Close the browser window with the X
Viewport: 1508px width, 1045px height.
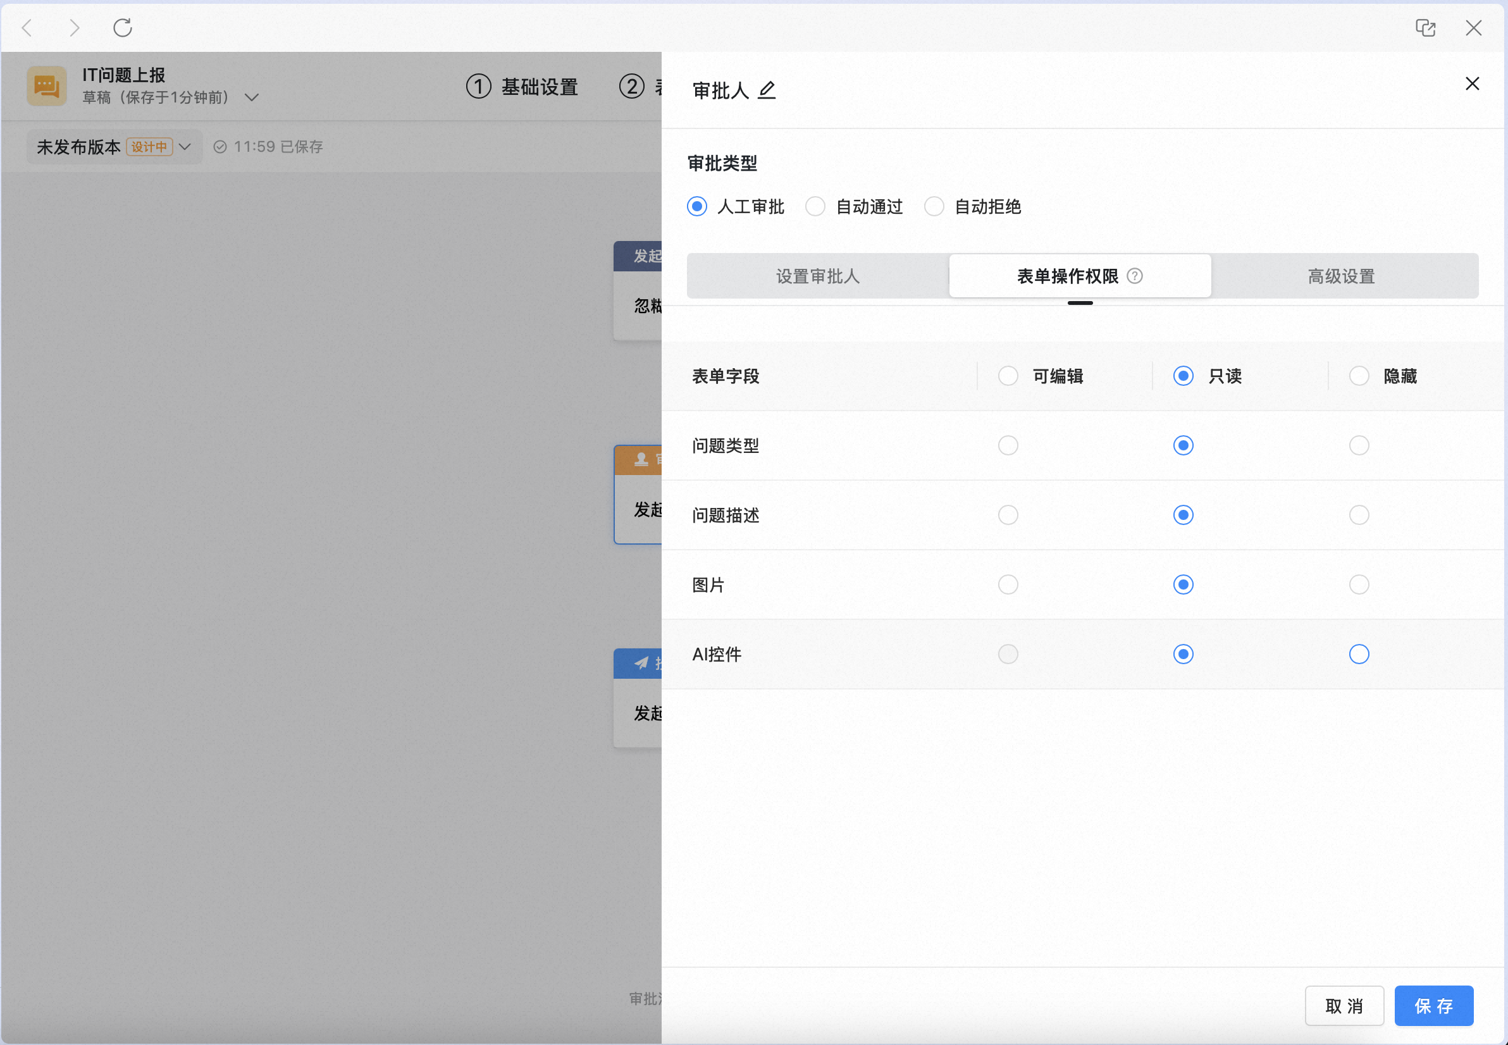(x=1473, y=27)
